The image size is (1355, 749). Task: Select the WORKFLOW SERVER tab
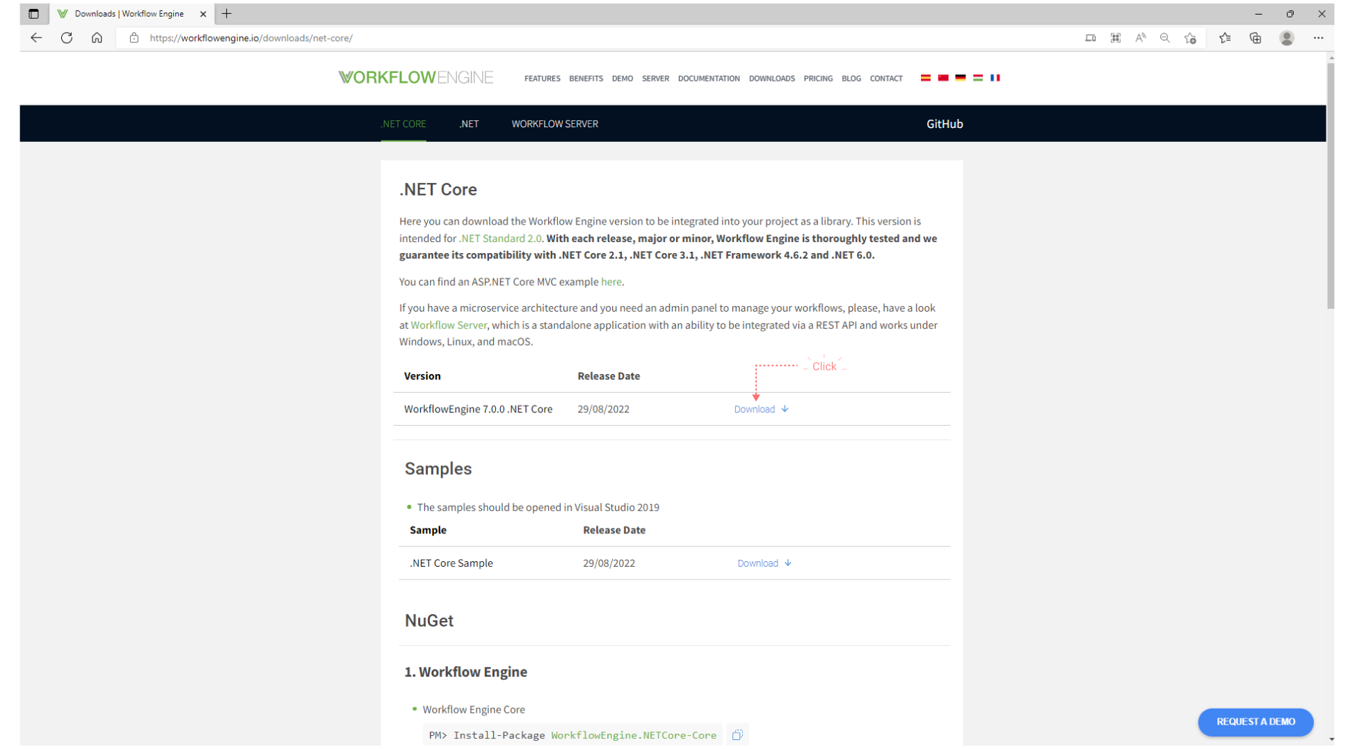pyautogui.click(x=555, y=124)
